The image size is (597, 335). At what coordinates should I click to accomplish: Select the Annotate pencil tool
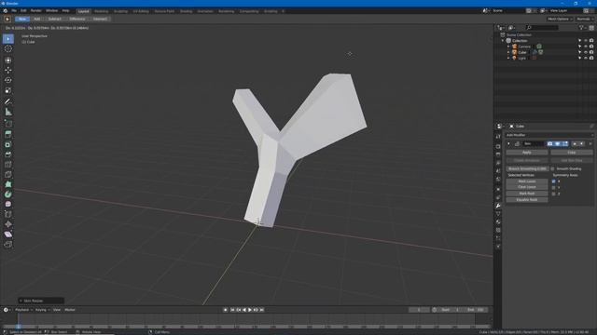click(8, 101)
